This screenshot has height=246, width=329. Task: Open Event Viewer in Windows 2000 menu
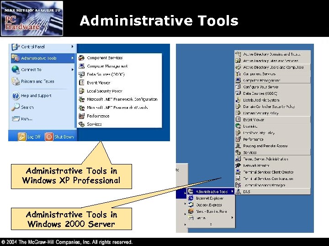pos(272,120)
